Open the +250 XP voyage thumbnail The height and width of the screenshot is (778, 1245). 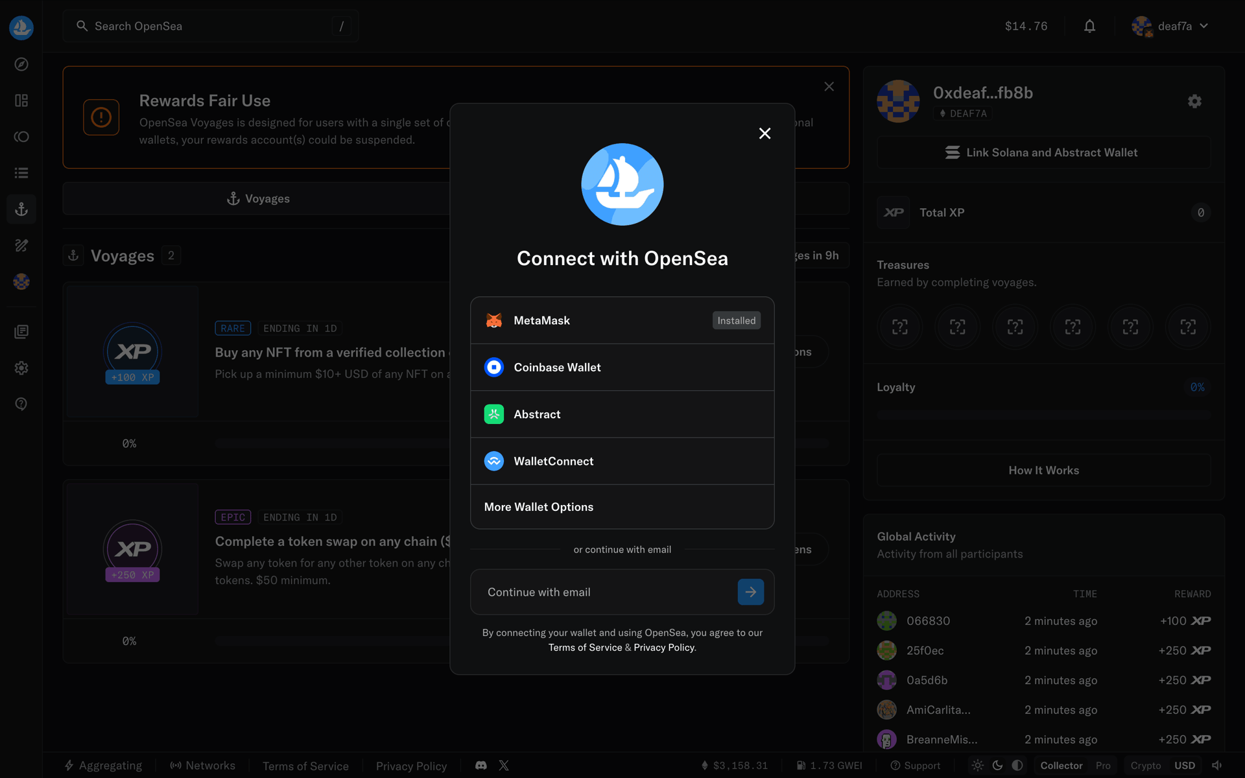point(133,549)
